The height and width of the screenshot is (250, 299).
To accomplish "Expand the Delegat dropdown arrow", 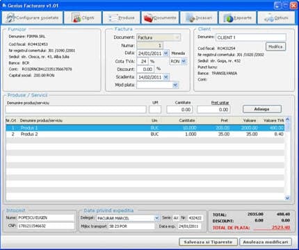I will [x=157, y=218].
